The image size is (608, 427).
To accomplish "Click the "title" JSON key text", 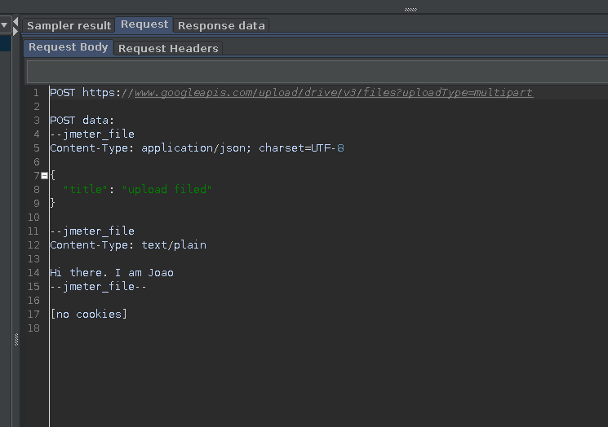I will (x=86, y=189).
